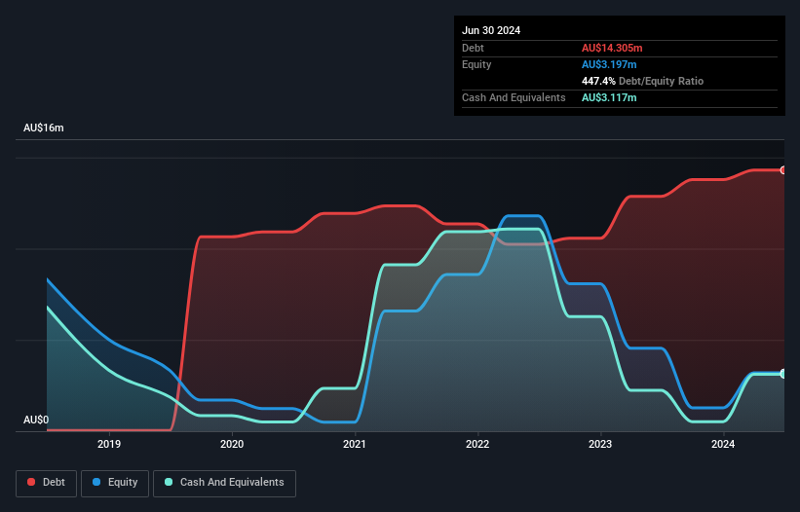Click the AU$14.305m debt value
800x512 pixels.
[612, 48]
